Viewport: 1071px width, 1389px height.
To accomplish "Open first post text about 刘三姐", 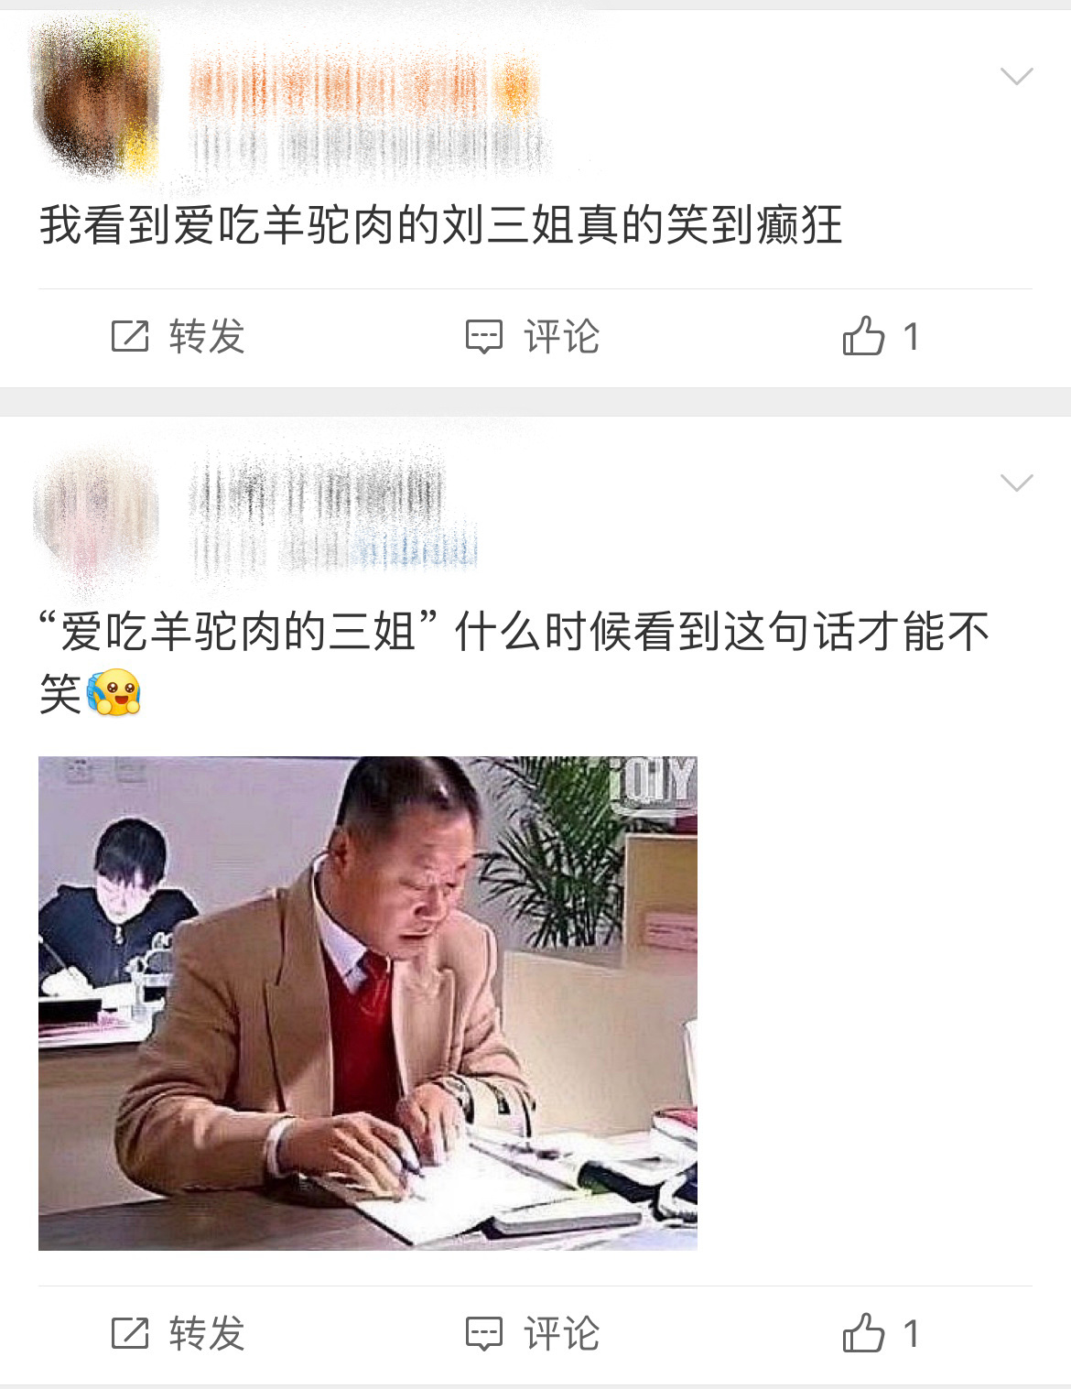I will [x=440, y=225].
